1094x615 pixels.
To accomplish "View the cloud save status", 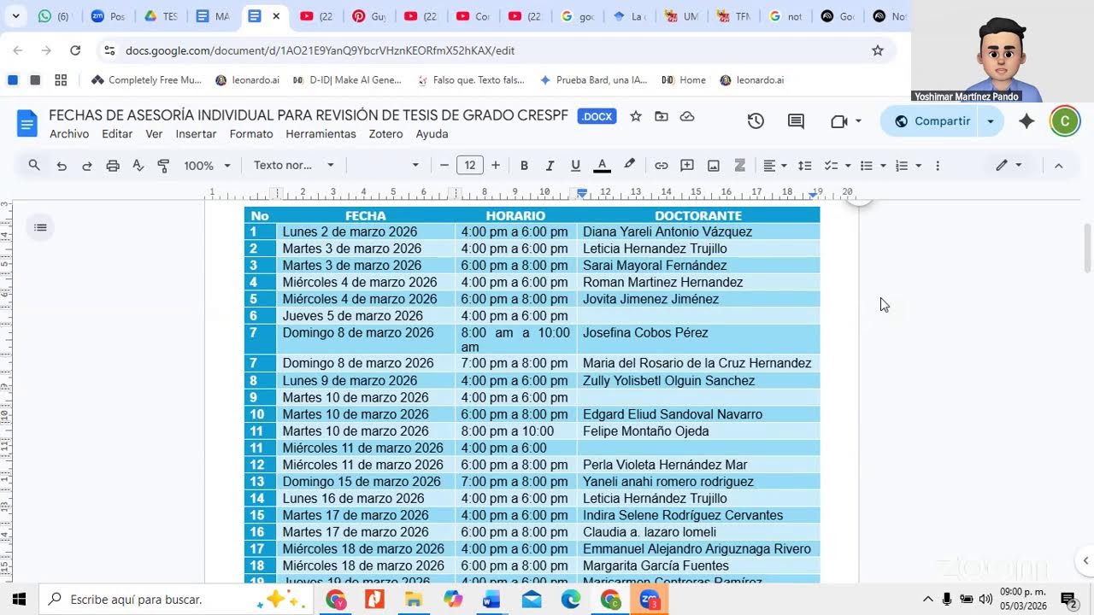I will click(x=687, y=116).
